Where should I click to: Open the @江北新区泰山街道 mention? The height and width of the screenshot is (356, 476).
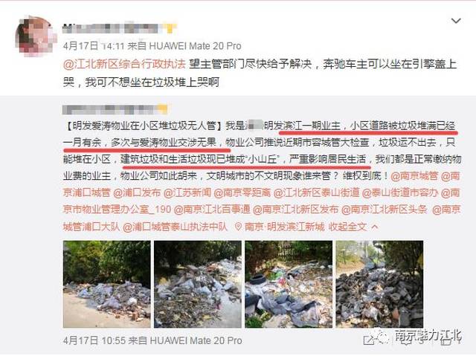point(316,192)
